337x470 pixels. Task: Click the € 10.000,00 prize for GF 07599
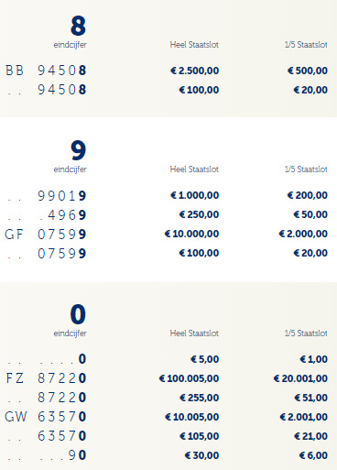pyautogui.click(x=192, y=234)
